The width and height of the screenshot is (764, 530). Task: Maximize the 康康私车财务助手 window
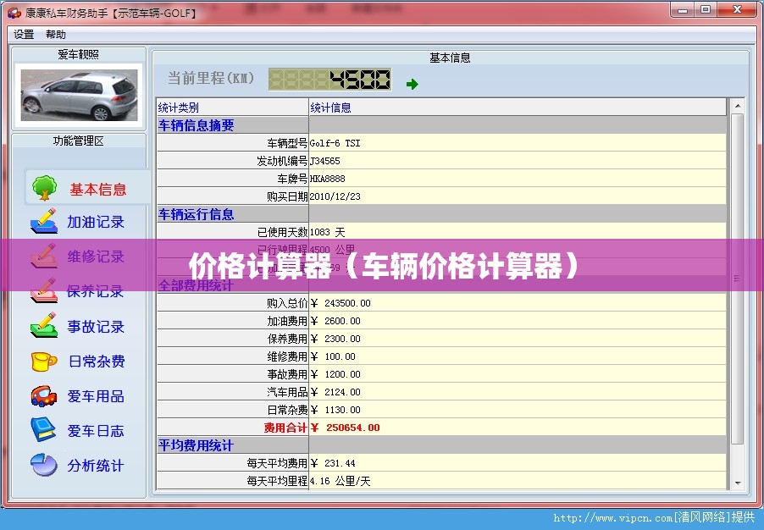(x=705, y=10)
